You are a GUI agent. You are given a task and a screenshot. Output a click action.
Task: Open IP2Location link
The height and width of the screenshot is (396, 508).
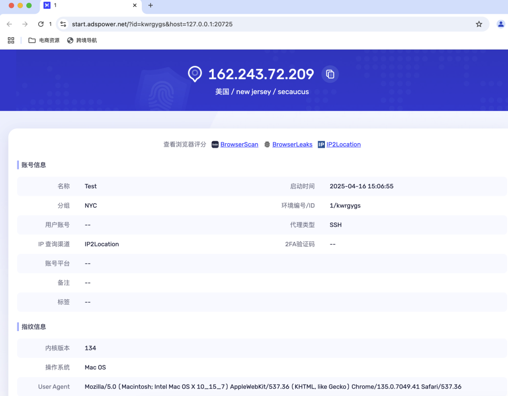(343, 144)
